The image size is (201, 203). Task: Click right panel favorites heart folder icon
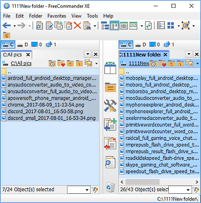click(162, 63)
